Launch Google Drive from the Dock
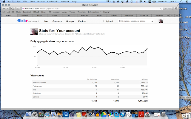 coord(104,115)
